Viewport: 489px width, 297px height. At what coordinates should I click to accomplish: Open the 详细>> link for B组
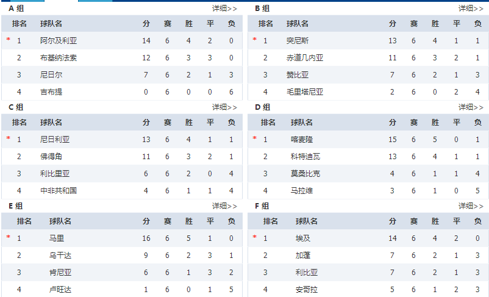[471, 9]
